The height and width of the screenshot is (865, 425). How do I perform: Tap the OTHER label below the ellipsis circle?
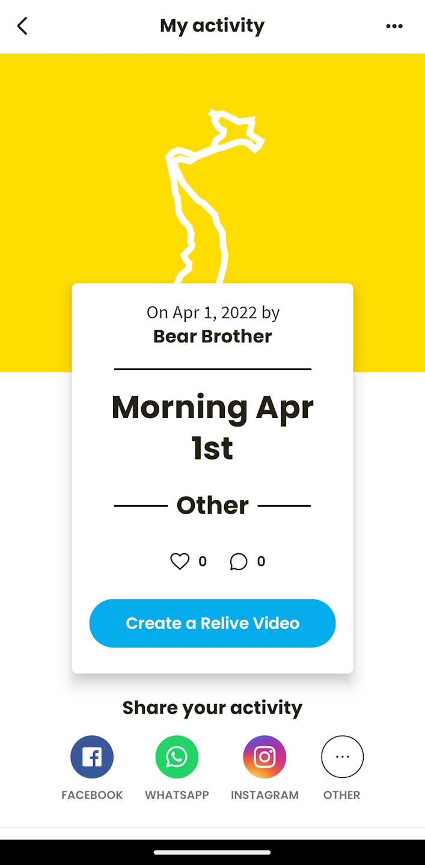click(x=342, y=795)
